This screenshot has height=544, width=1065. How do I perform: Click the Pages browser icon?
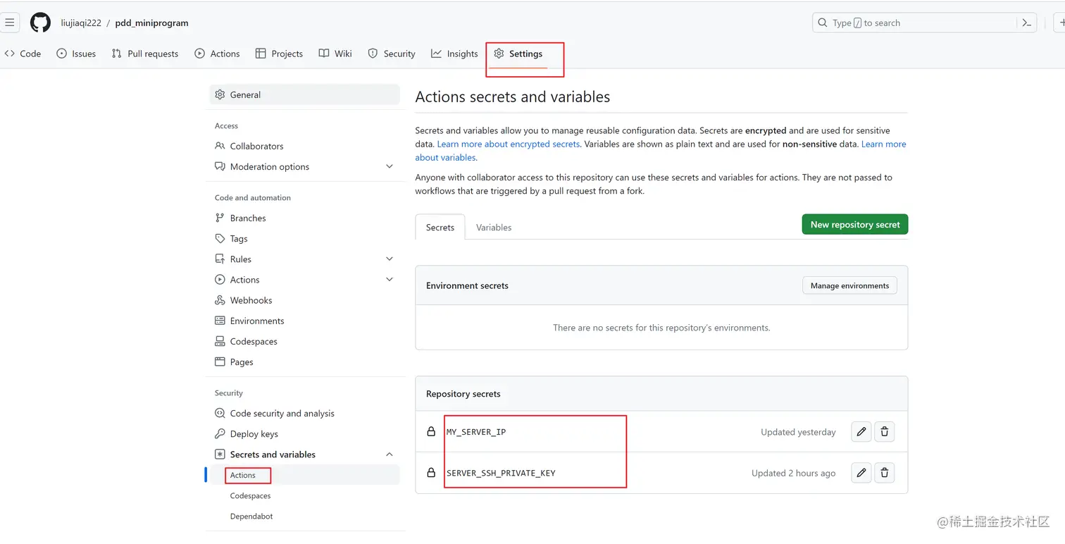(x=220, y=361)
